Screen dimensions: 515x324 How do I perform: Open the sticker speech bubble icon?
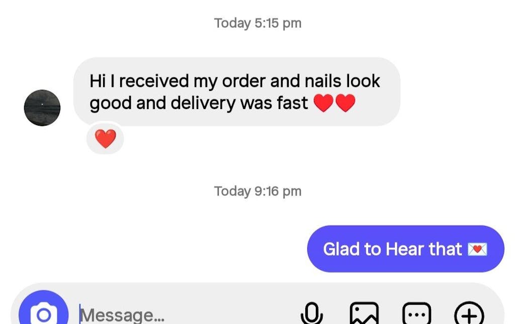tap(416, 313)
